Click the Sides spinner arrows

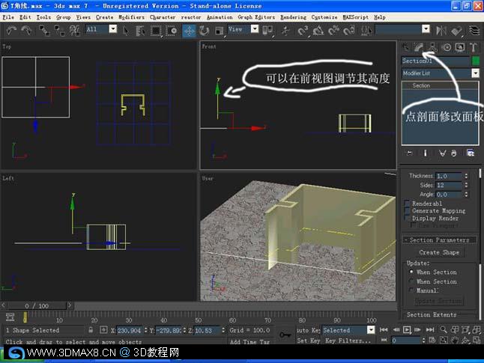click(x=466, y=185)
